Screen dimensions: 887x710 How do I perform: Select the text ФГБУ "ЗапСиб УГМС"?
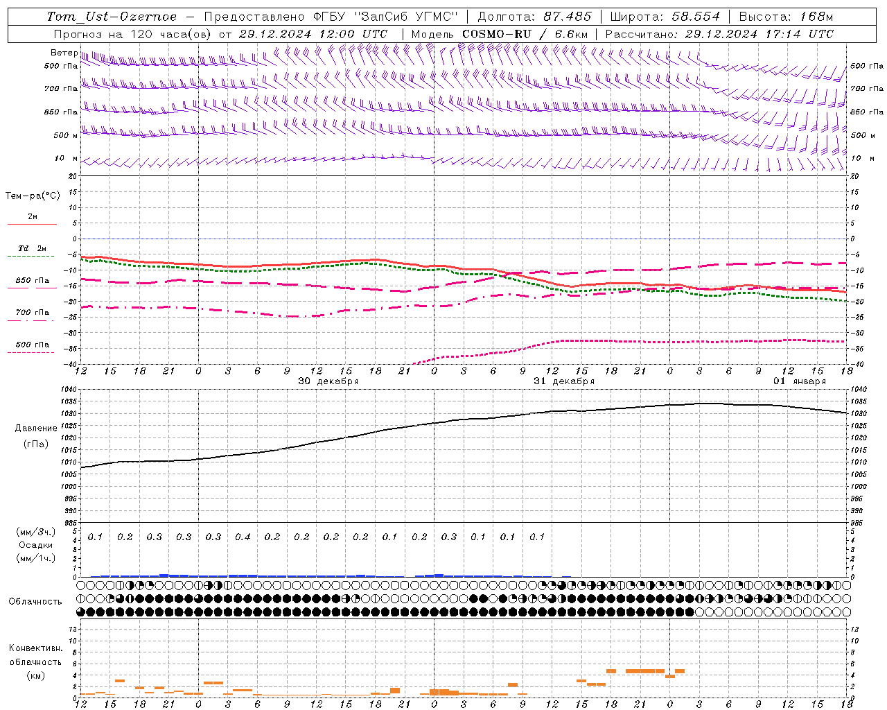click(x=387, y=17)
